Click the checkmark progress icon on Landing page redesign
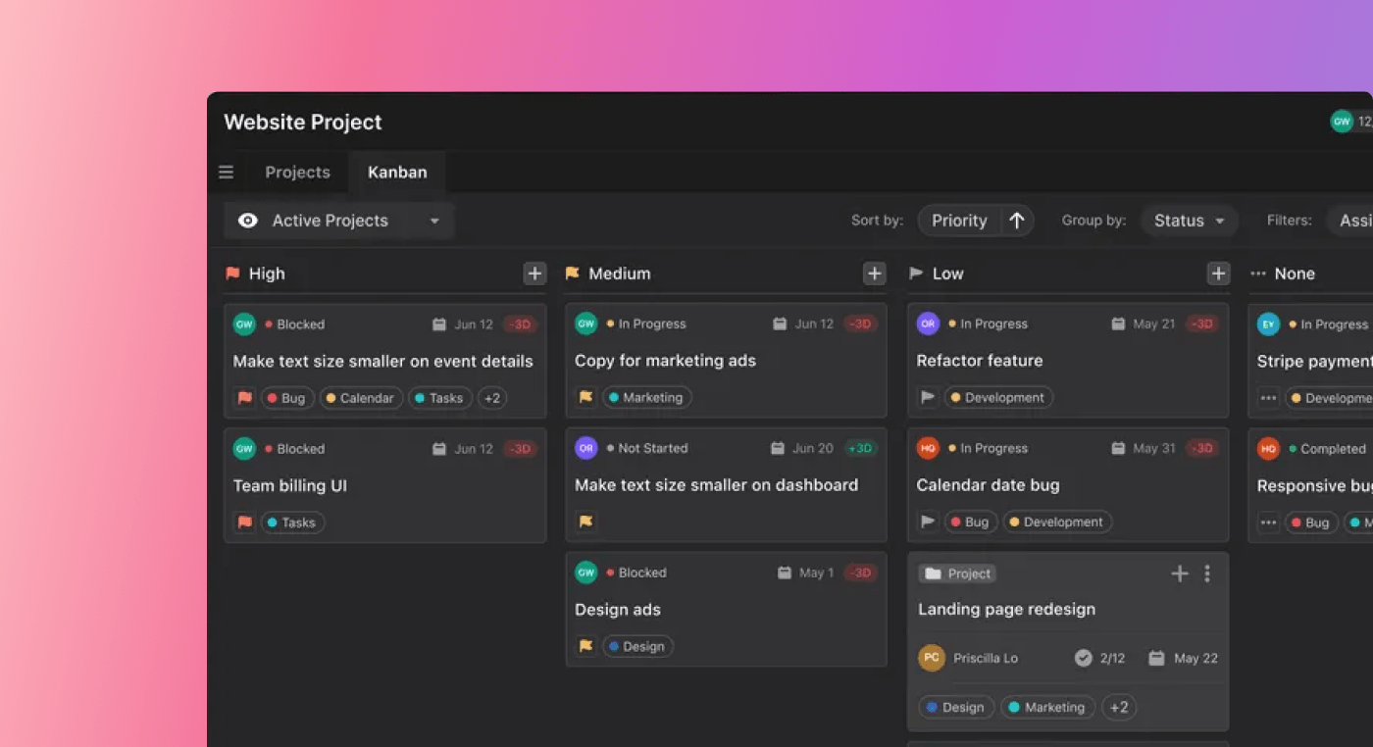 tap(1084, 658)
